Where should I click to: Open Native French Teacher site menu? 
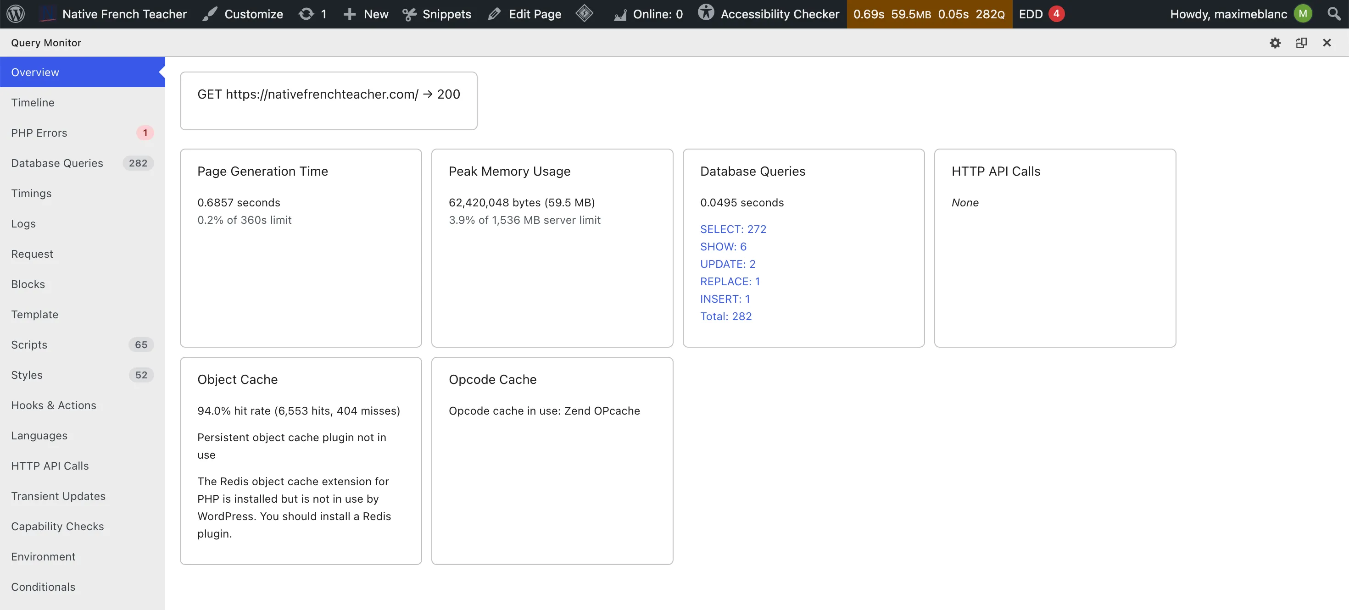coord(114,14)
